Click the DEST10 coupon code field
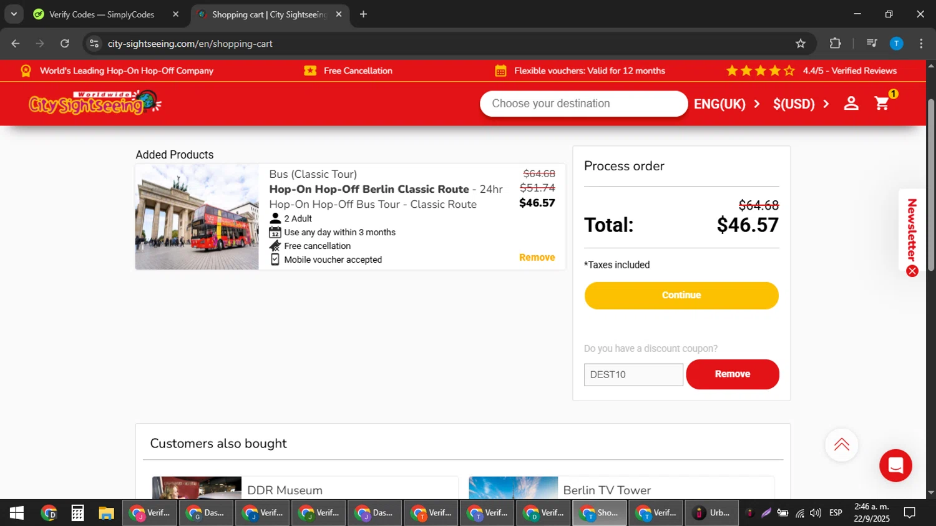The height and width of the screenshot is (526, 936). tap(633, 374)
